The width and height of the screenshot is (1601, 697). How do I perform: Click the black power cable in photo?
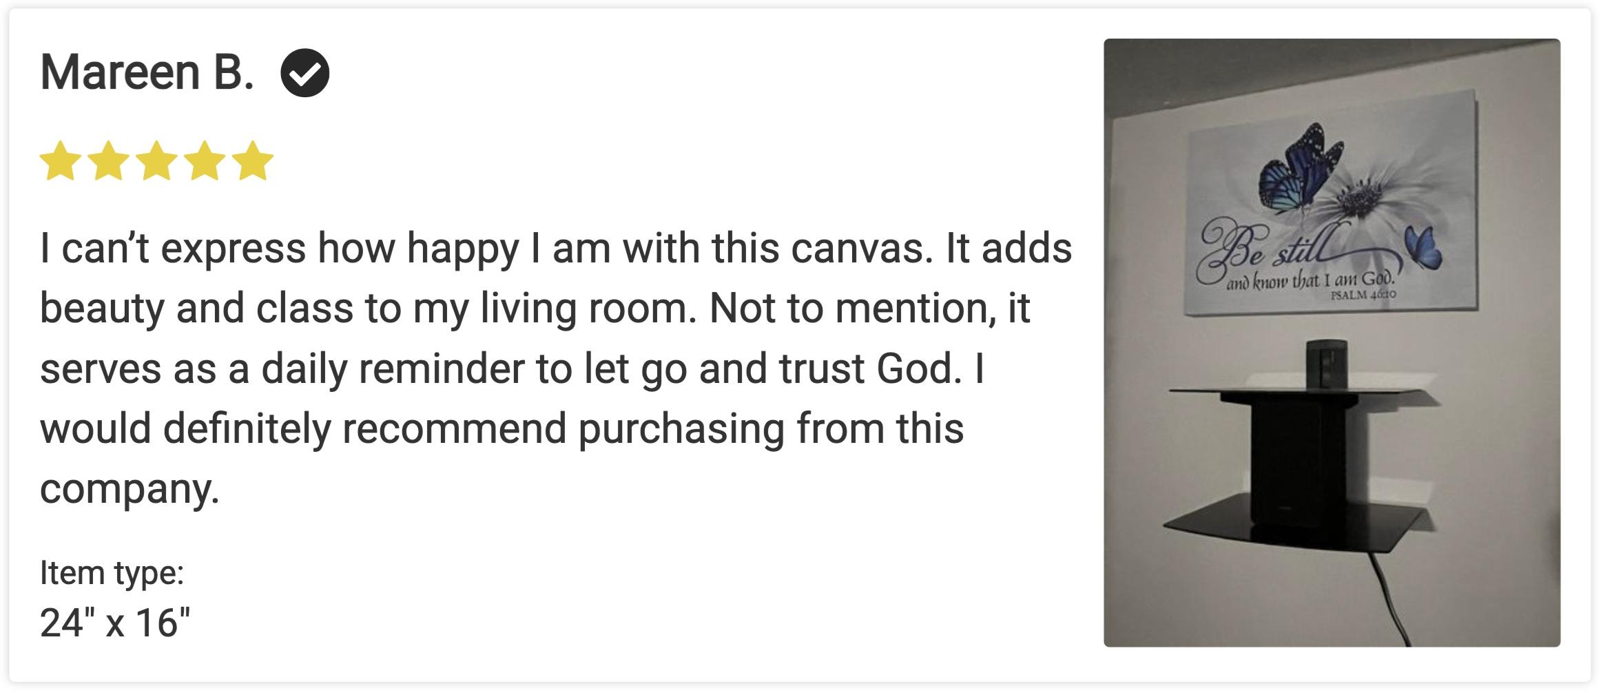[x=1385, y=599]
